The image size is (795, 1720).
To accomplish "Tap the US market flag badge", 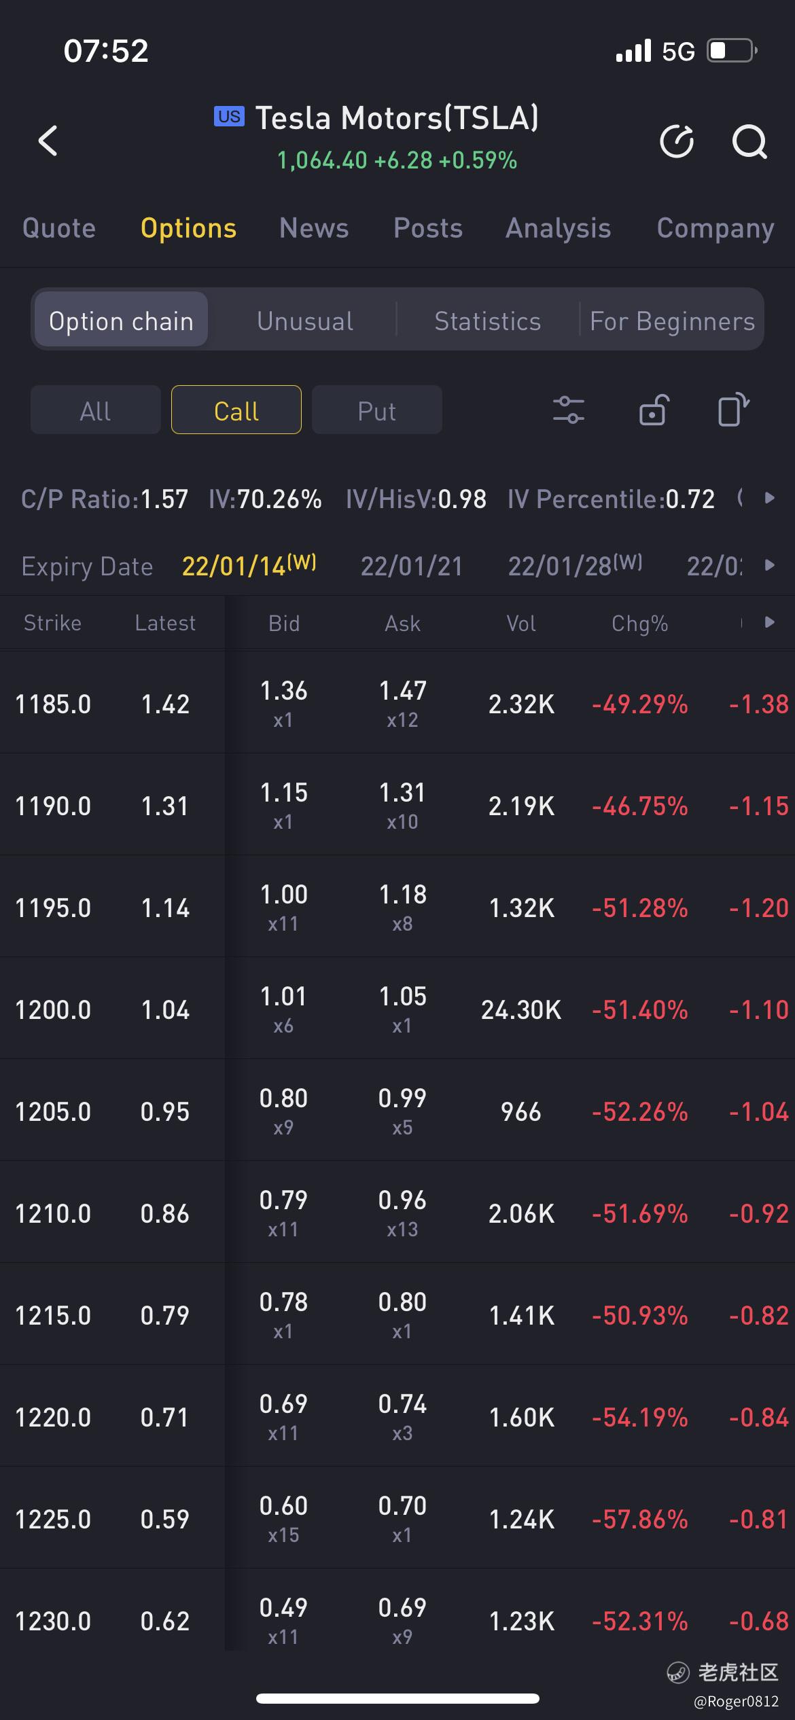I will [x=229, y=117].
